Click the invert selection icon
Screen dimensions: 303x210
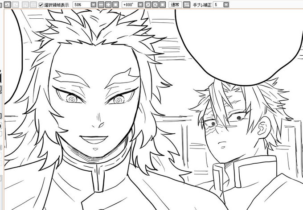(x=33, y=4)
